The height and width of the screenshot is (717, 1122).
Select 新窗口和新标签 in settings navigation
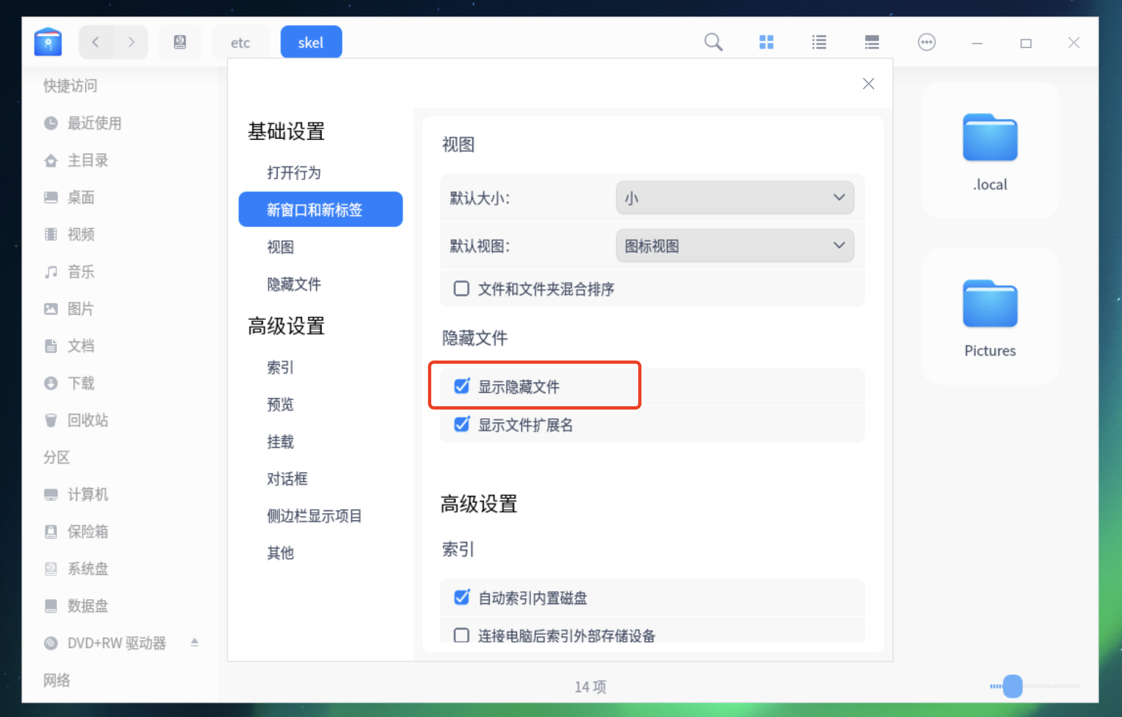click(x=320, y=210)
